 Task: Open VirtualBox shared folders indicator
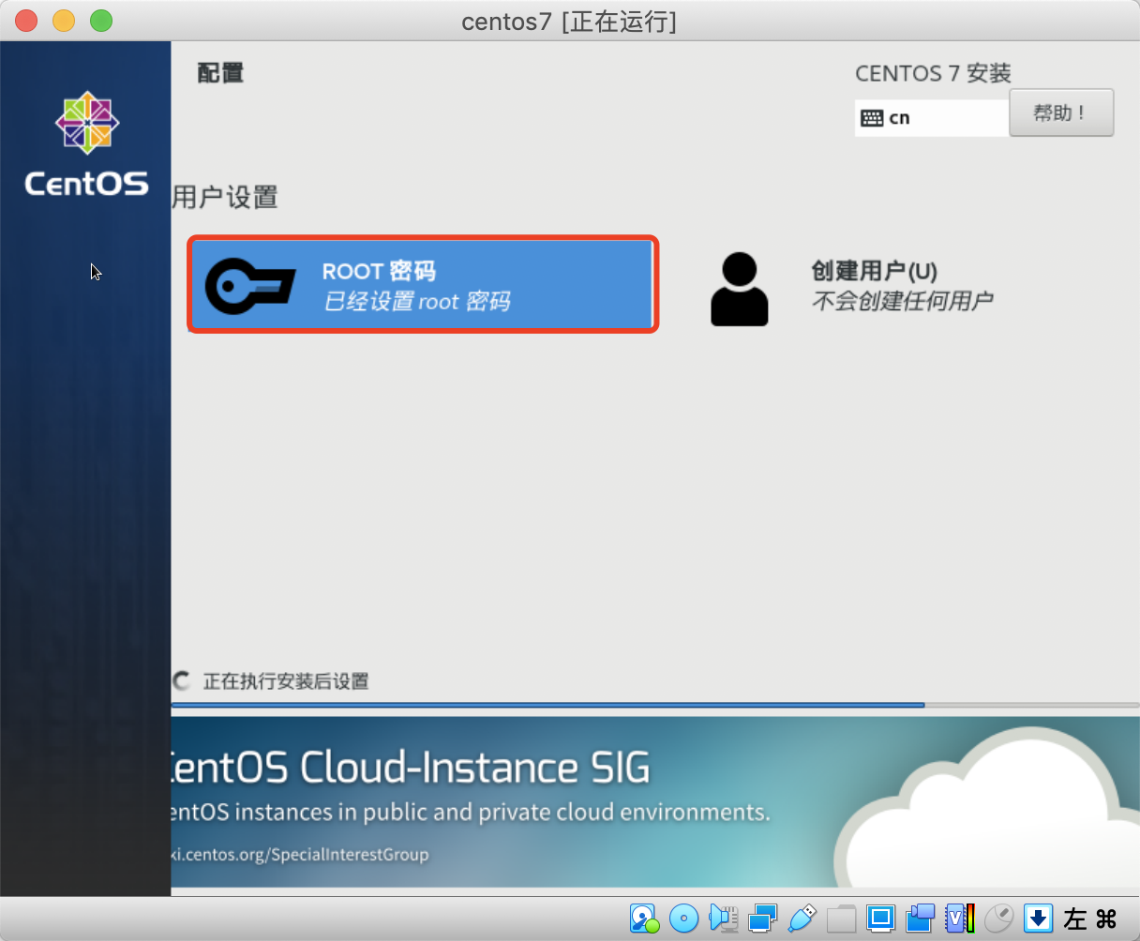tap(841, 918)
